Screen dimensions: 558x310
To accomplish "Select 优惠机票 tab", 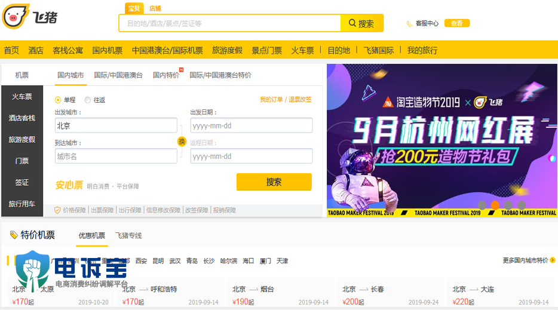I will (x=92, y=235).
